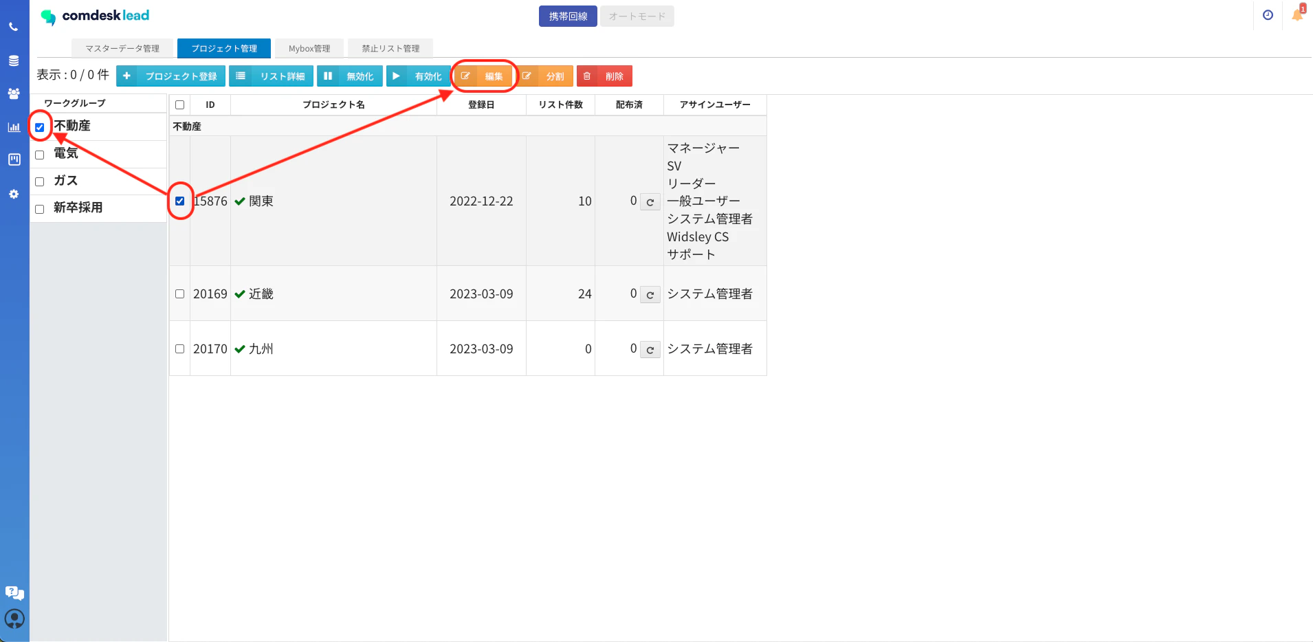This screenshot has width=1313, height=642.
Task: Open the users group icon in sidebar
Action: click(x=14, y=93)
